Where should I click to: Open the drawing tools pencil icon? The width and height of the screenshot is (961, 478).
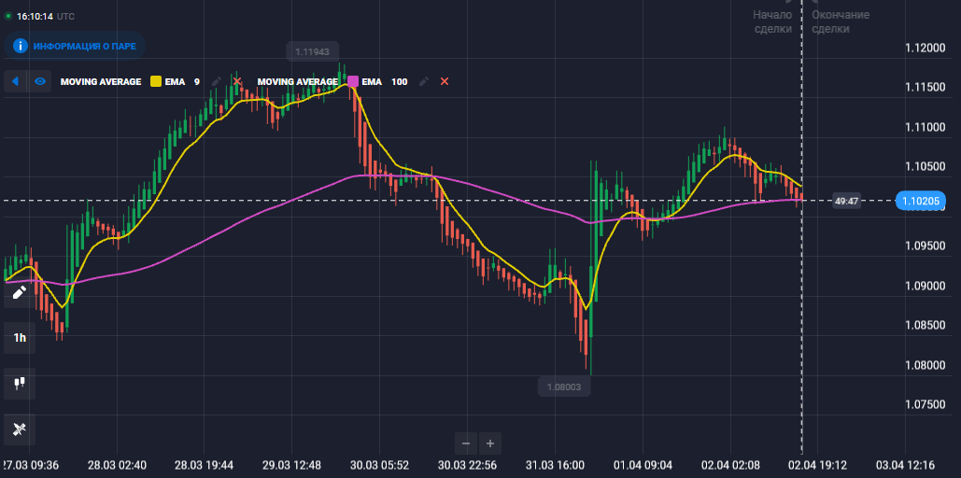point(19,292)
